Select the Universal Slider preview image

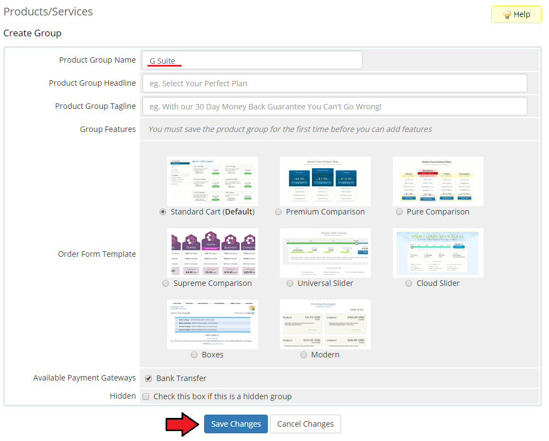click(325, 253)
